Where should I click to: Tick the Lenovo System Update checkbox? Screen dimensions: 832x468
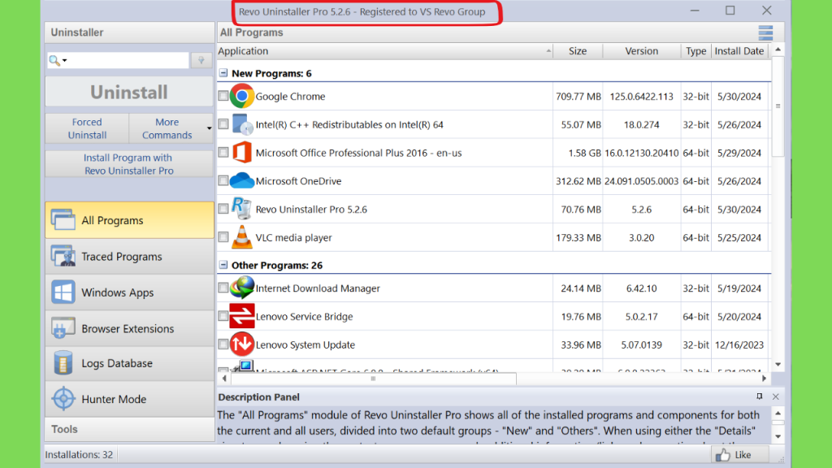tap(223, 344)
